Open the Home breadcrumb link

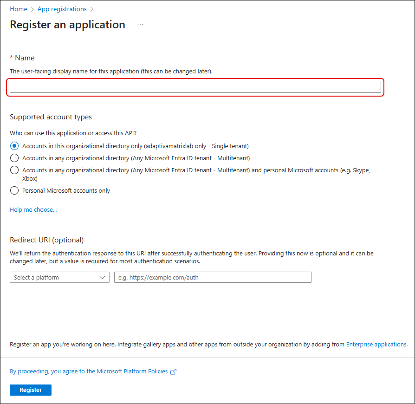click(x=18, y=9)
